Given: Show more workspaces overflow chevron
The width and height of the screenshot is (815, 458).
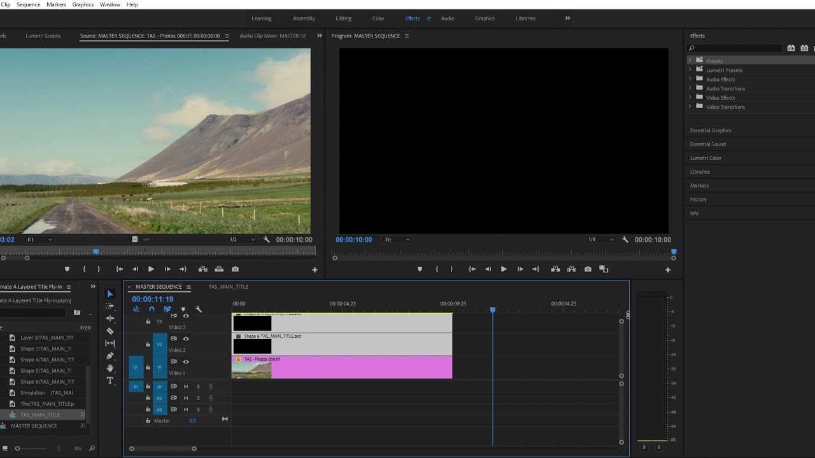Looking at the screenshot, I should pyautogui.click(x=567, y=18).
